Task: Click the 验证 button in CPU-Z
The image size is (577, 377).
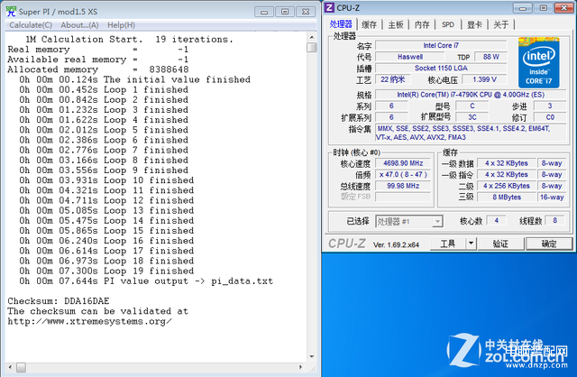Action: [x=500, y=244]
